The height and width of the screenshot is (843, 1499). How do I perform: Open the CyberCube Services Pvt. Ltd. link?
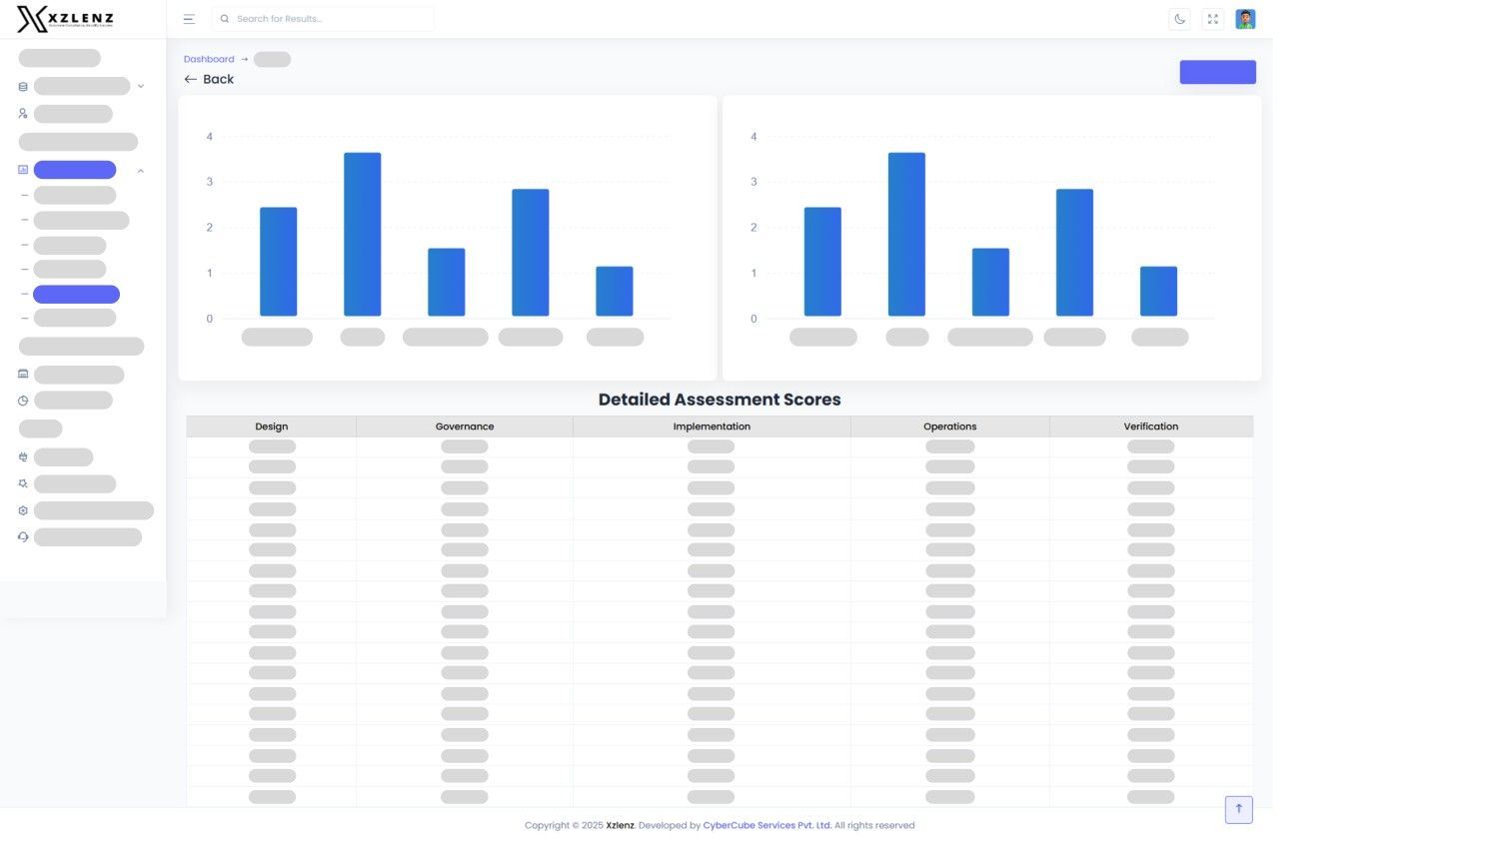click(x=766, y=825)
